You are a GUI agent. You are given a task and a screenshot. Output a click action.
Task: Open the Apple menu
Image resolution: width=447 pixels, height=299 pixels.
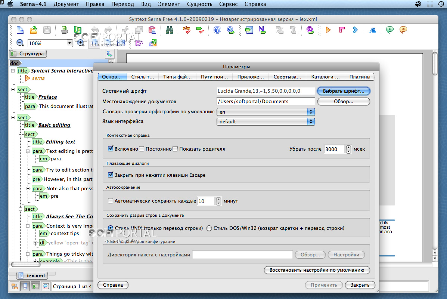click(x=10, y=4)
